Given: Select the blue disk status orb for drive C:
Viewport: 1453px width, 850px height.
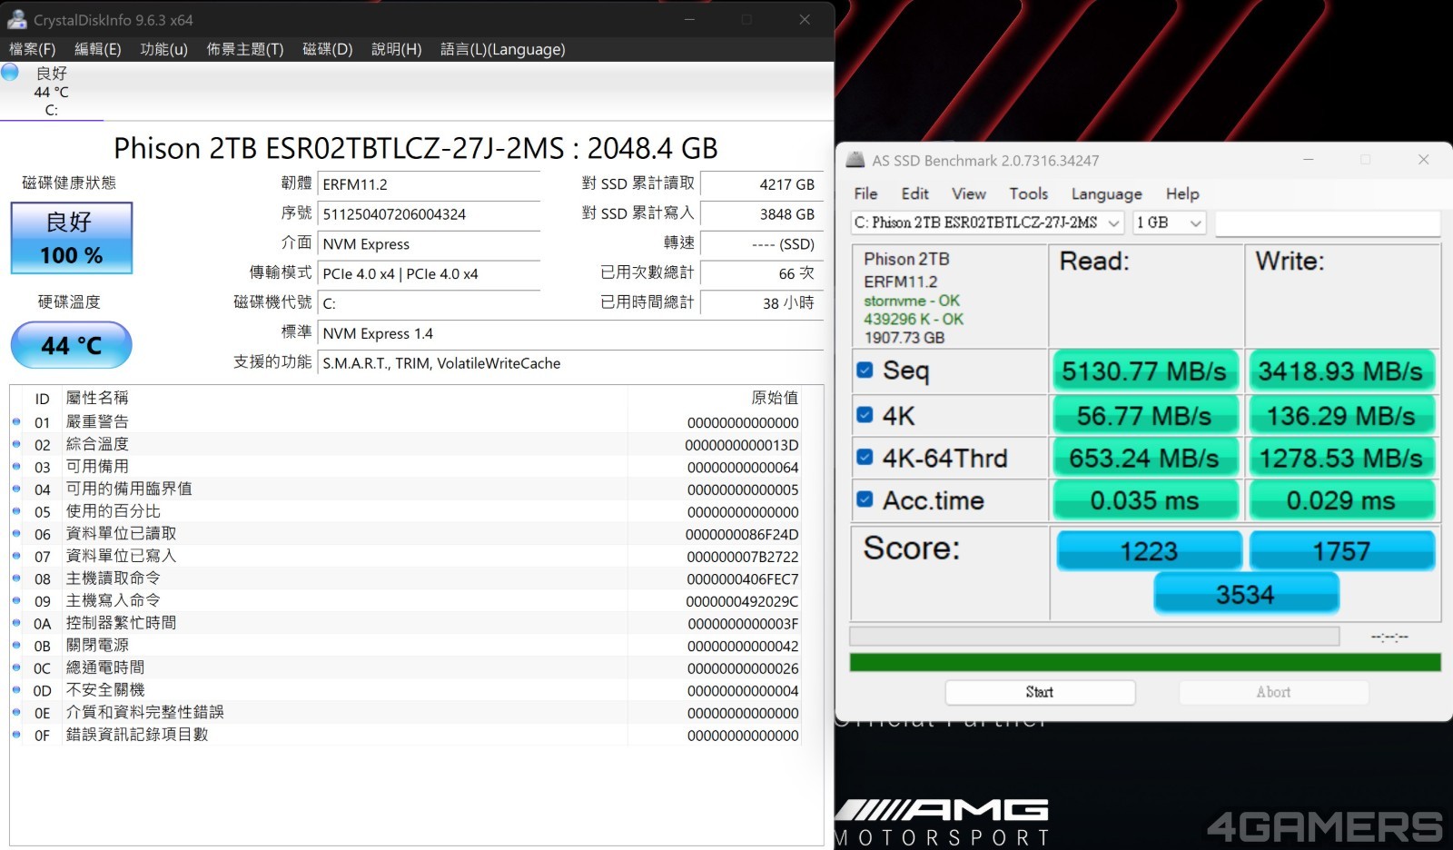Looking at the screenshot, I should click(x=10, y=73).
